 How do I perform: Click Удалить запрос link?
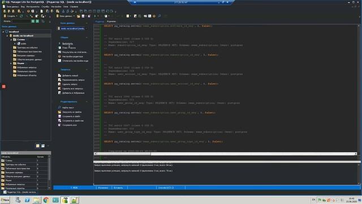pyautogui.click(x=70, y=84)
